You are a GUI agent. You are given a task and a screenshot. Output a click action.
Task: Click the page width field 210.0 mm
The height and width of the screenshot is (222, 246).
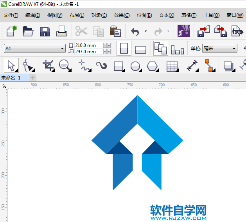click(89, 45)
